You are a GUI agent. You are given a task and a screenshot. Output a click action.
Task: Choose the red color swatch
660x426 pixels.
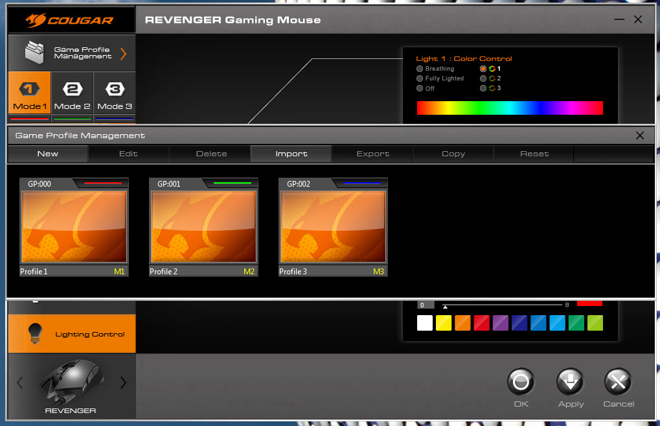pos(481,323)
